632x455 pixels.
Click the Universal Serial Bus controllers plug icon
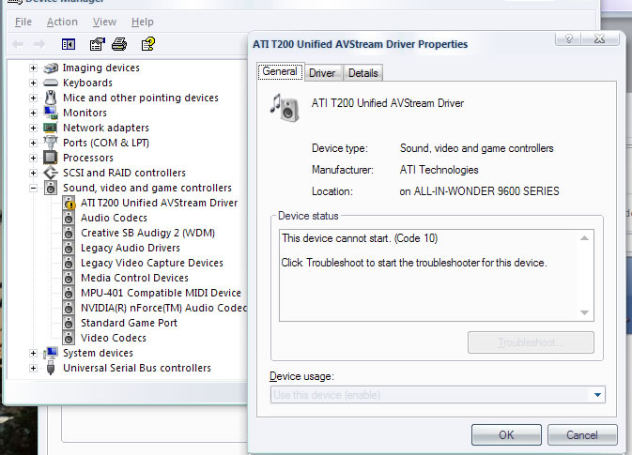(x=51, y=368)
